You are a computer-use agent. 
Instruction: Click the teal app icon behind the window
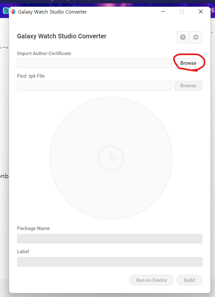(6, 11)
